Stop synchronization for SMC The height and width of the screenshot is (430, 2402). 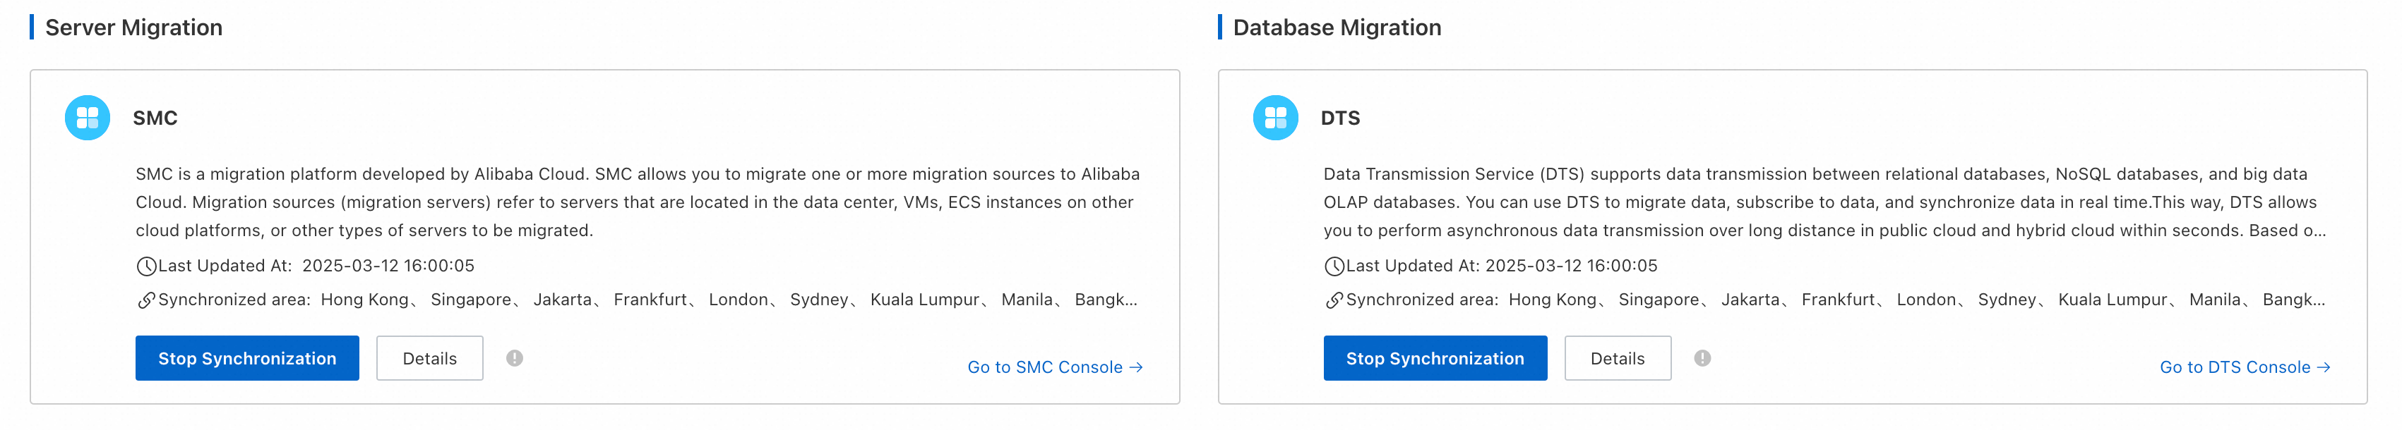pos(247,358)
